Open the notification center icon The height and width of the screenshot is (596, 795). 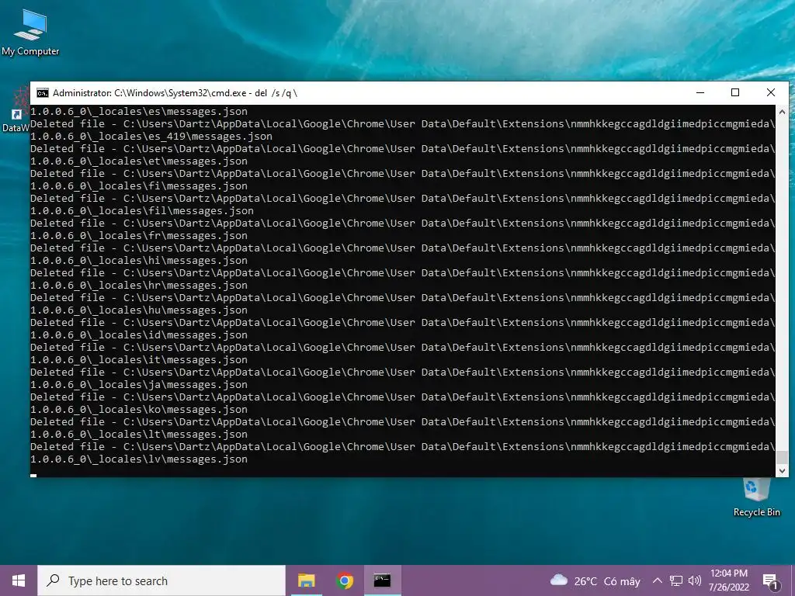tap(770, 580)
